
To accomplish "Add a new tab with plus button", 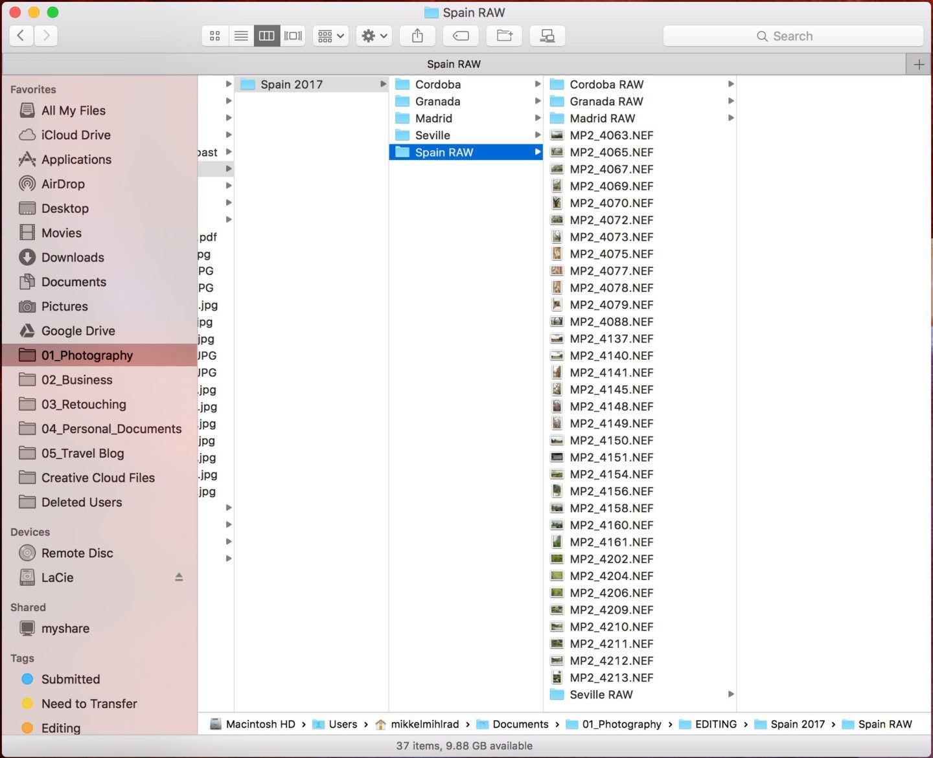I will (919, 64).
